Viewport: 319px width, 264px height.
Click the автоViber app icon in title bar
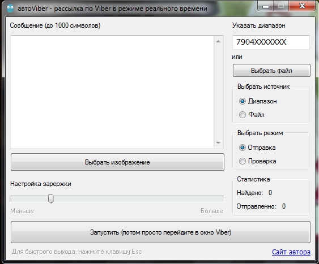click(10, 8)
